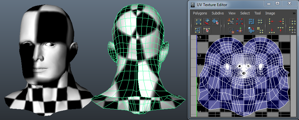
Task: Maximize the UV Texture Editor window
Action: pyautogui.click(x=277, y=3)
